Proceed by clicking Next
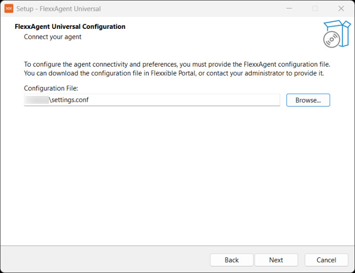 [276, 260]
